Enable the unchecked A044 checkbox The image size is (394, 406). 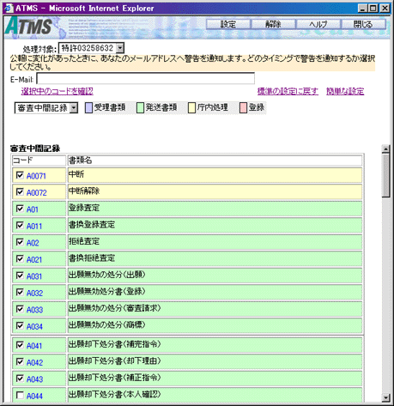(20, 396)
